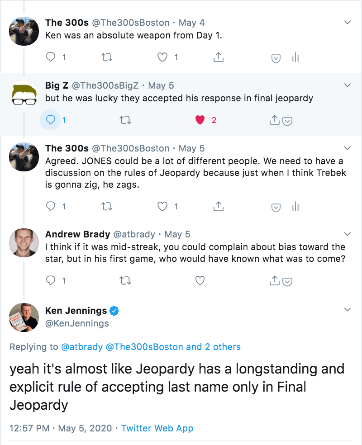Retweet The 300s' "Agreed. JONES" tweet
362x445 pixels.
[107, 207]
